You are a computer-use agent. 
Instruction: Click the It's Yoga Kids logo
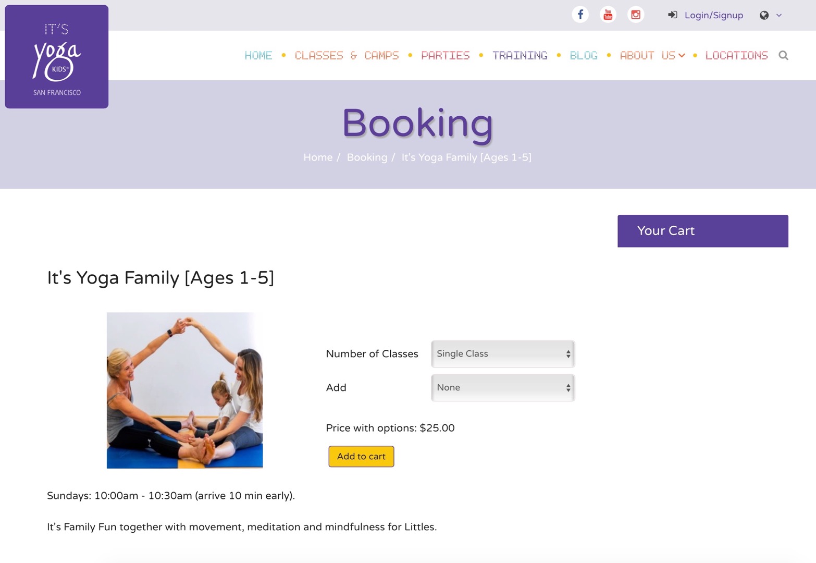[57, 57]
